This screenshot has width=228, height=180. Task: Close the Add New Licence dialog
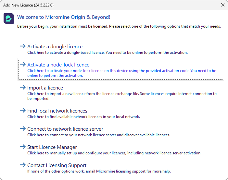pos(222,5)
